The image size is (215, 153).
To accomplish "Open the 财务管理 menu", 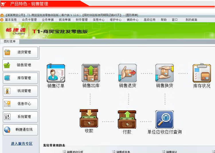I will point(82,20).
